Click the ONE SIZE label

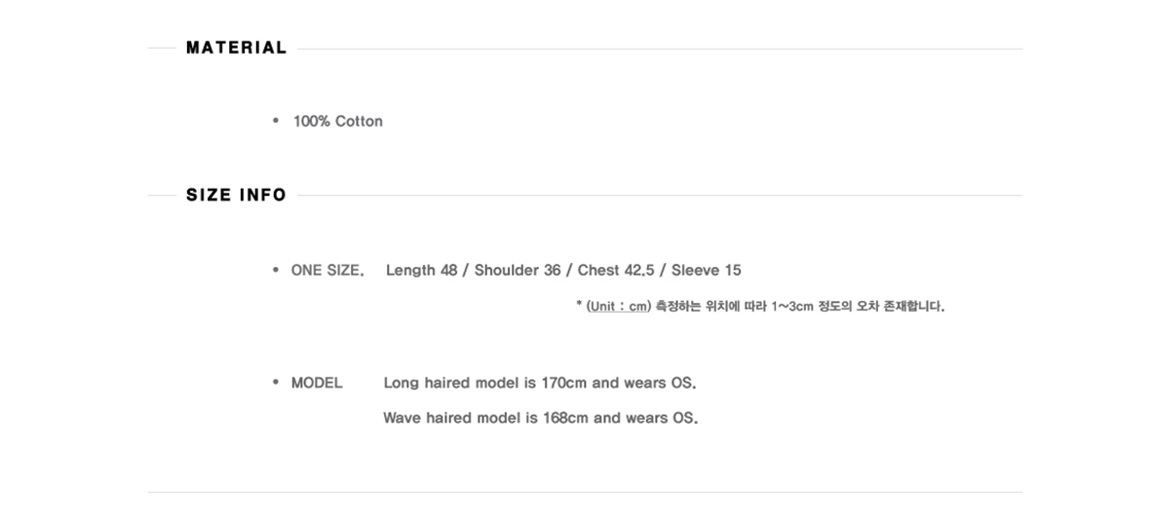point(326,270)
